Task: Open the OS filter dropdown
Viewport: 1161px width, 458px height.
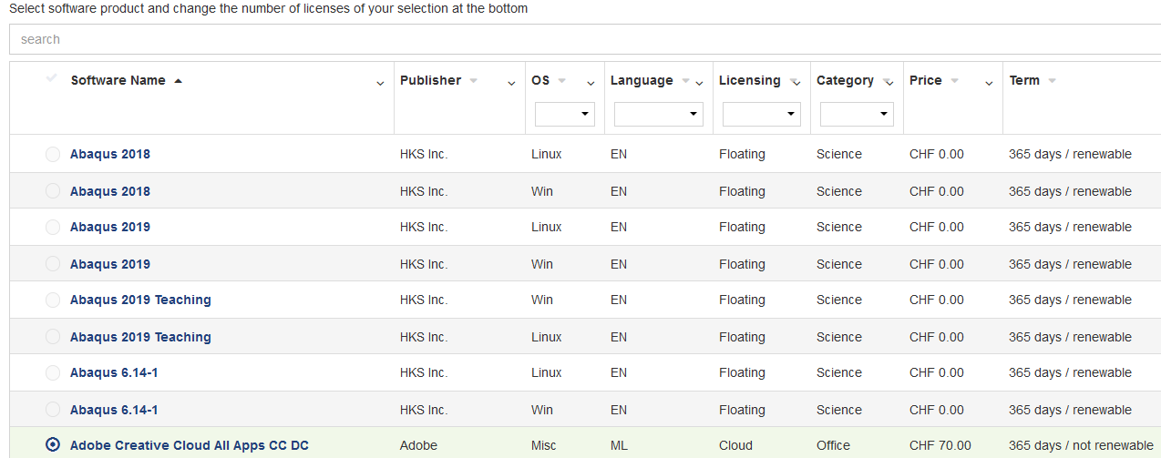Action: tap(565, 114)
